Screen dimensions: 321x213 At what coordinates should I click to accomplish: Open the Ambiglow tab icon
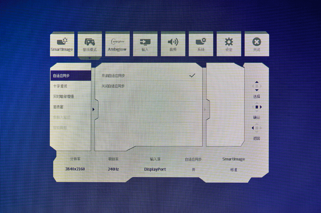tap(118, 42)
